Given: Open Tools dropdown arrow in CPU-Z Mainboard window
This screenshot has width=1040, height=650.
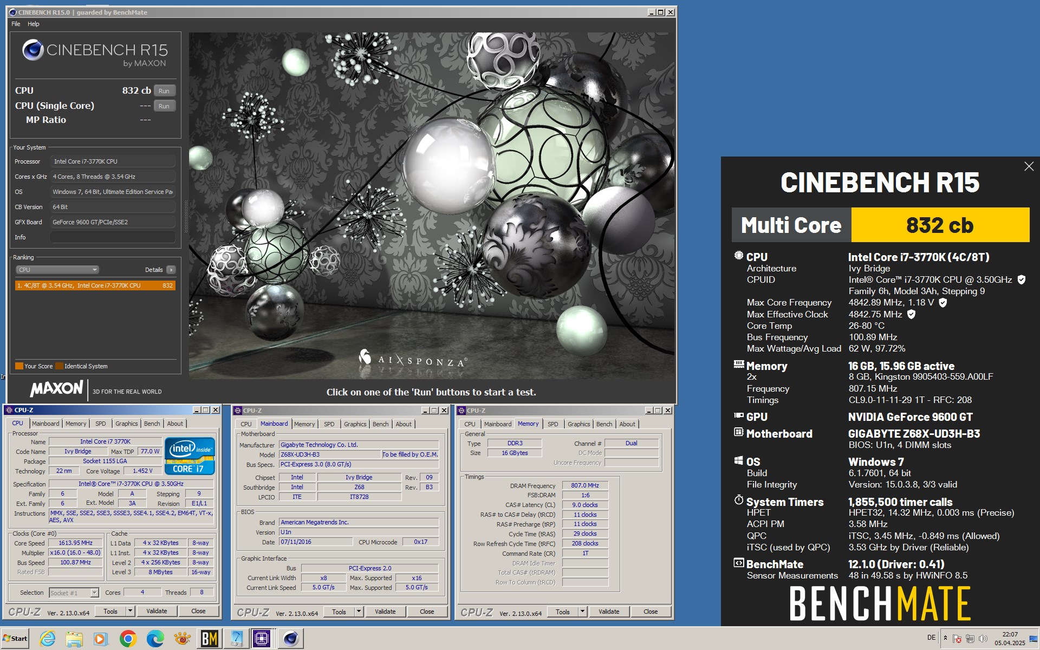Looking at the screenshot, I should pos(359,612).
